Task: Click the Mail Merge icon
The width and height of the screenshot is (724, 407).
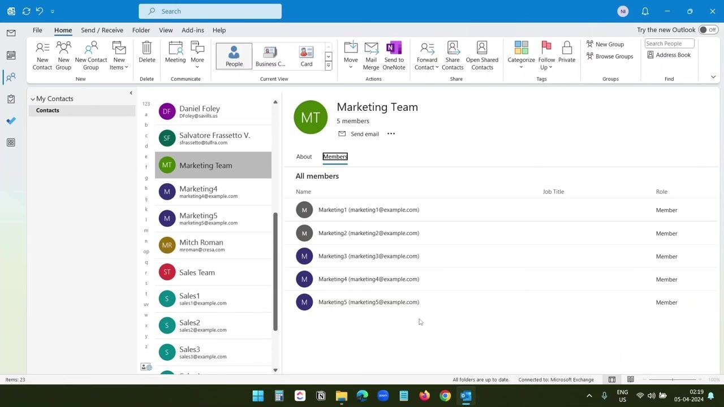Action: 371,55
